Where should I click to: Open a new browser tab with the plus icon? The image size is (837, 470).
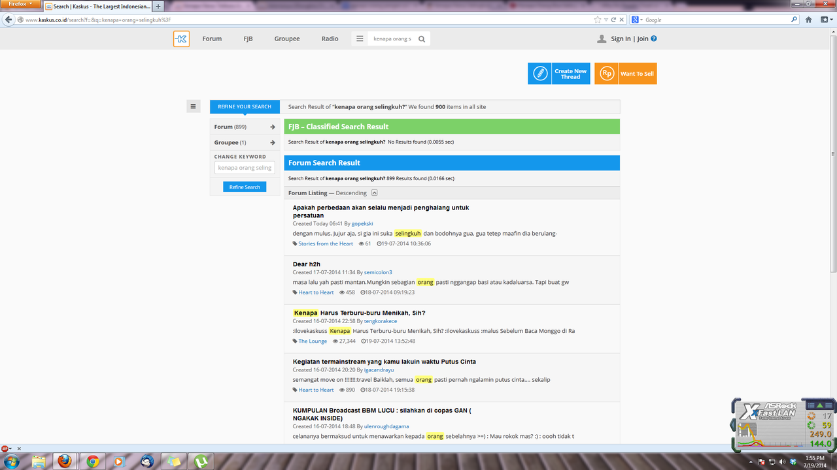pyautogui.click(x=158, y=6)
